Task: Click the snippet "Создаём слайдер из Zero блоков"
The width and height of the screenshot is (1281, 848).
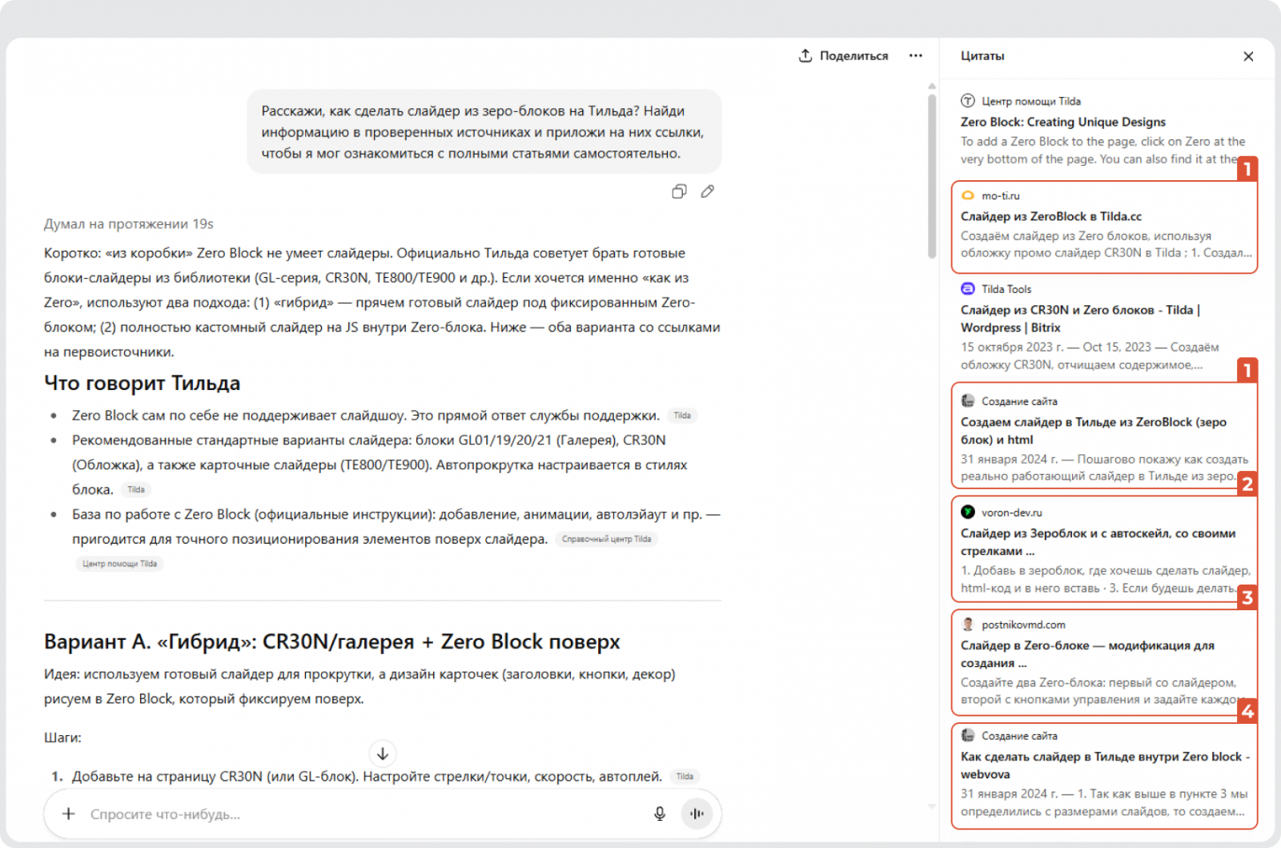Action: click(1106, 244)
